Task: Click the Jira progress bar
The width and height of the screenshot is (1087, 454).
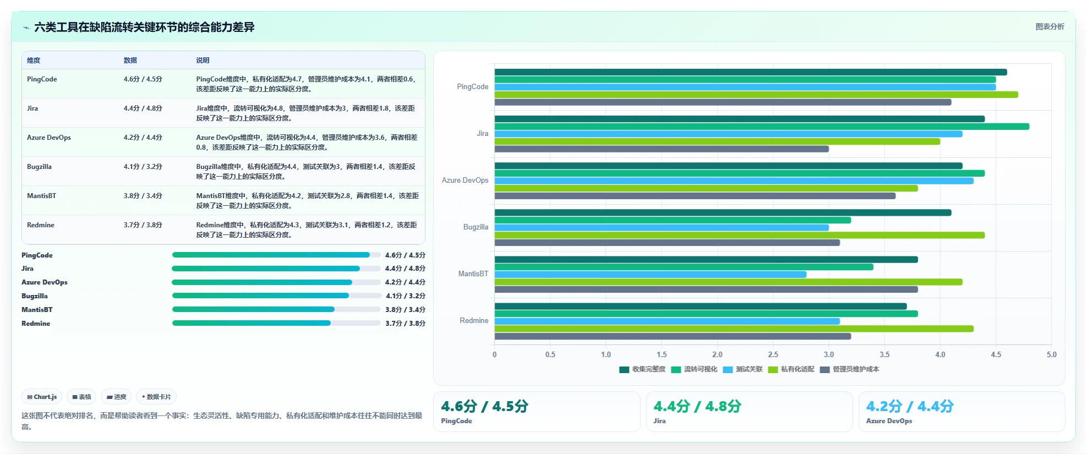Action: [x=276, y=269]
